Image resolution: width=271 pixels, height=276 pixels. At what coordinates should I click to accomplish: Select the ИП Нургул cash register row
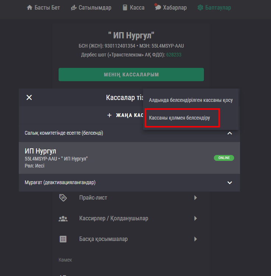coord(111,158)
